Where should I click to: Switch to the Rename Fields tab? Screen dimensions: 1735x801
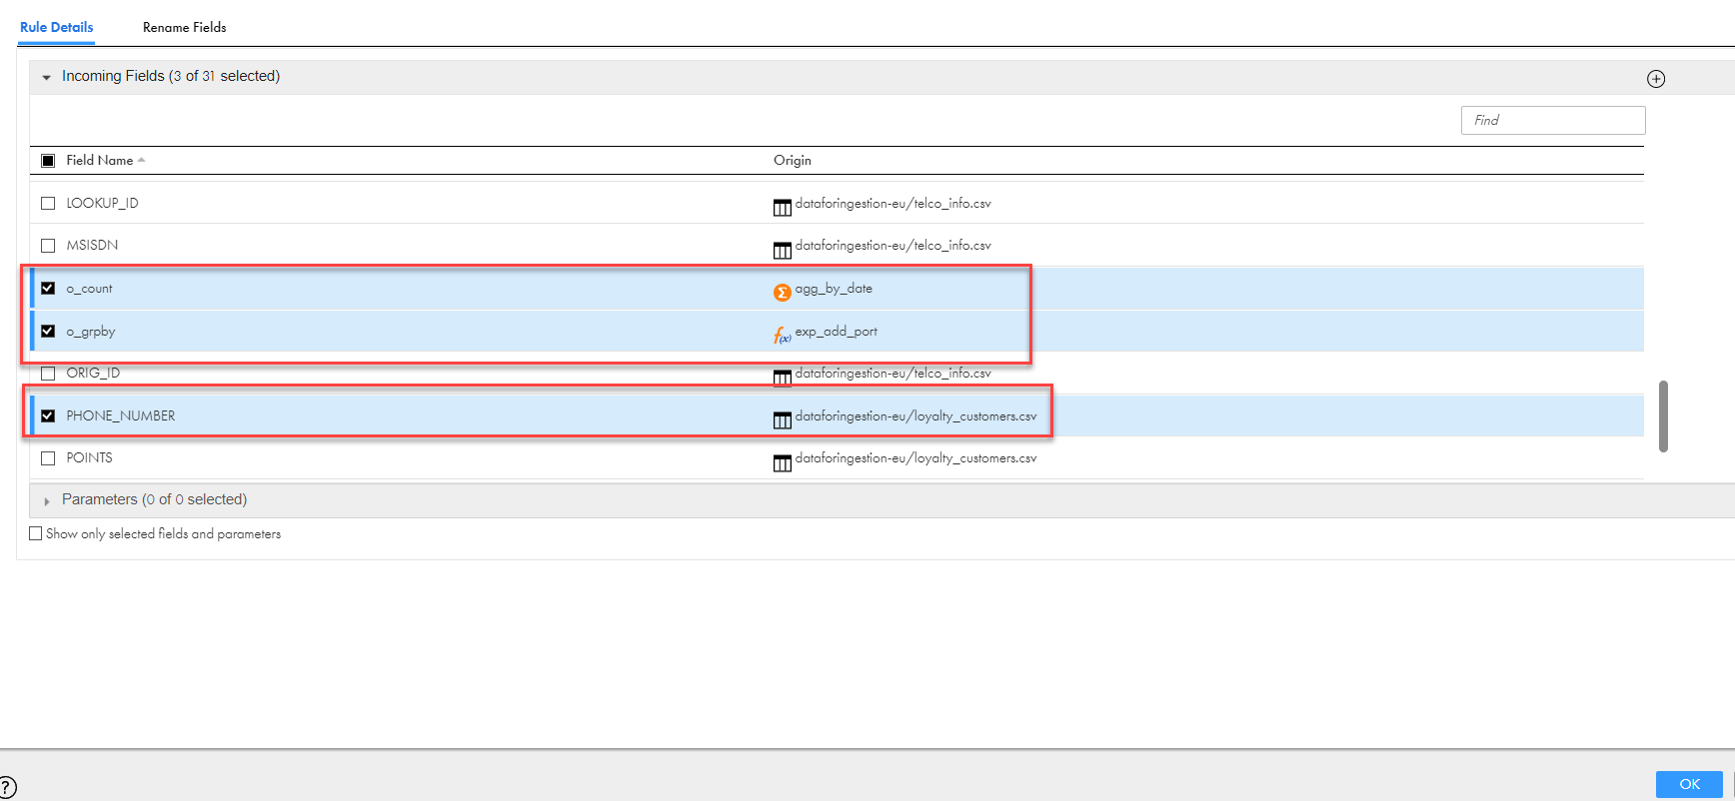pos(184,27)
